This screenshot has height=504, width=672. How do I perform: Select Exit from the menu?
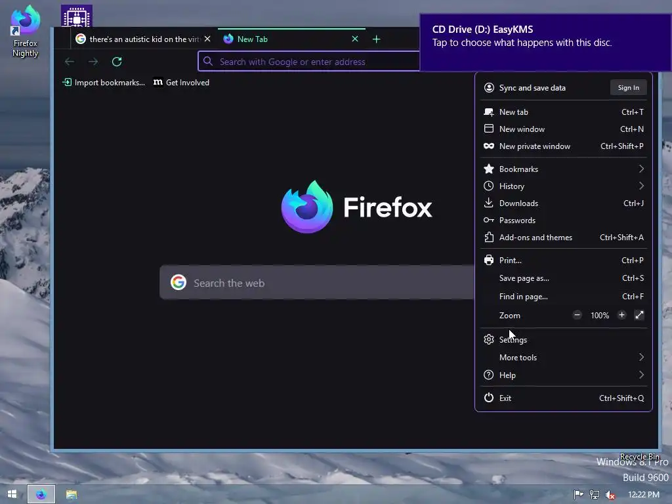pos(563,398)
